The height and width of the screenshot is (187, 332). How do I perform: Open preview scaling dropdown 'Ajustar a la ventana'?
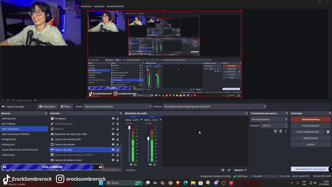(x=26, y=101)
